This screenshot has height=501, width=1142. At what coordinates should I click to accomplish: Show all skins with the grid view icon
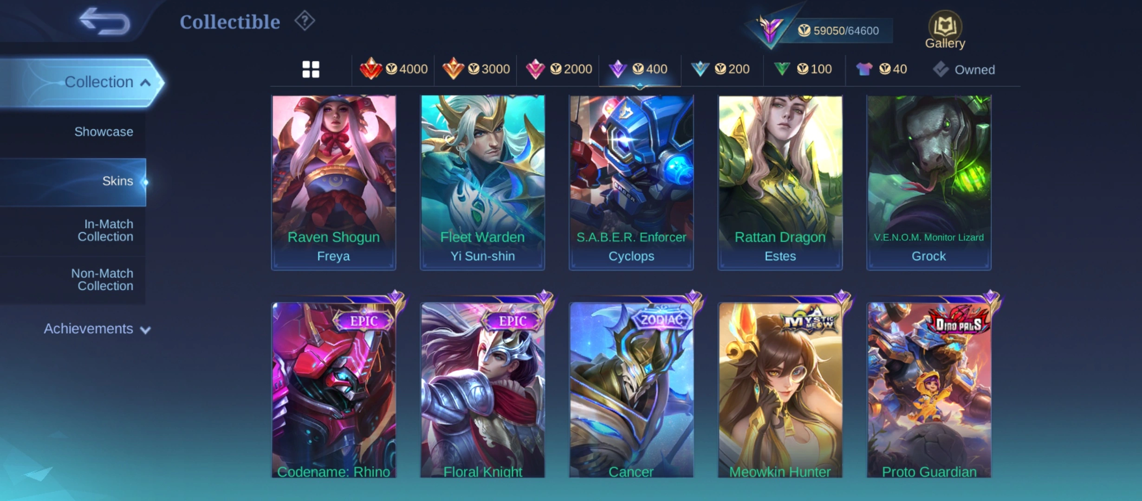tap(311, 70)
